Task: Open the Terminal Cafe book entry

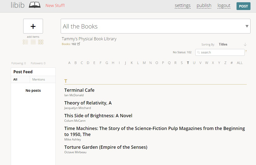Action: [x=79, y=90]
